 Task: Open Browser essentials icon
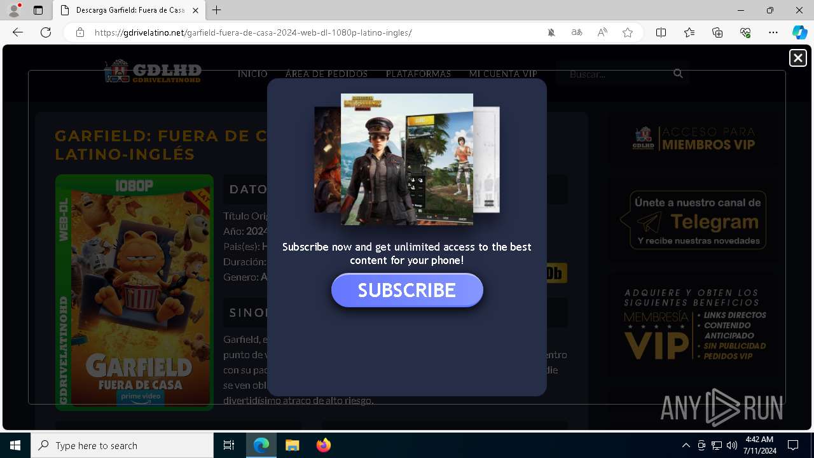coord(745,32)
